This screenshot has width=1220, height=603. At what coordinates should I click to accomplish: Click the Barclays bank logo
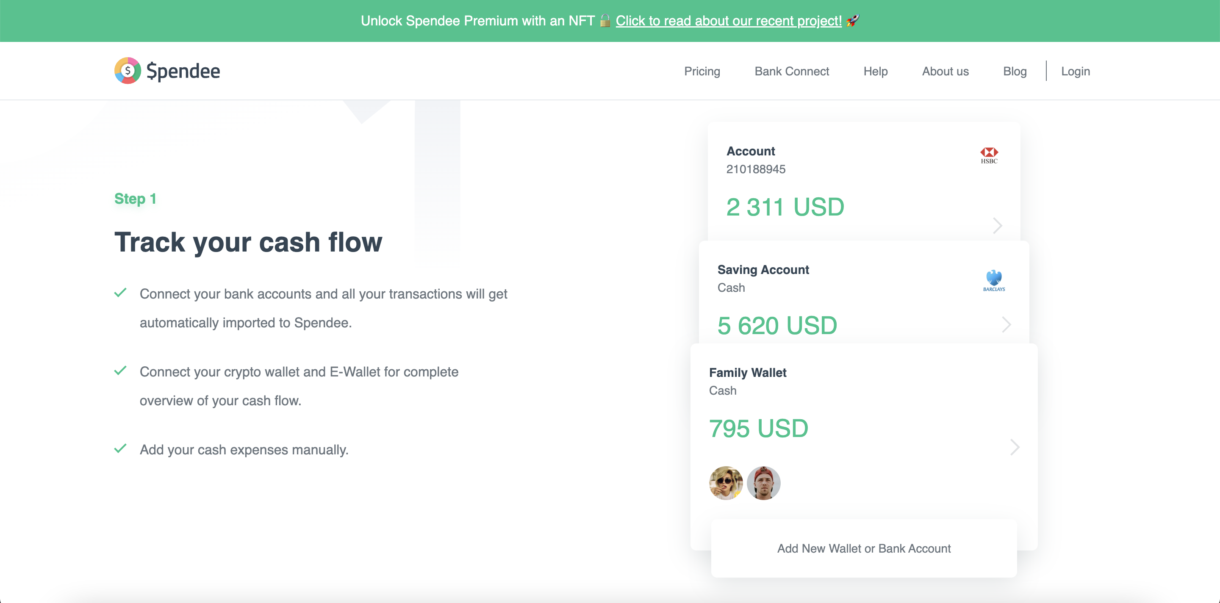coord(994,280)
